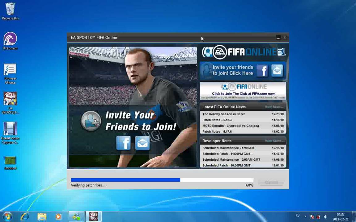
Task: Minimize the FIFA Online launcher window
Action: point(278,38)
